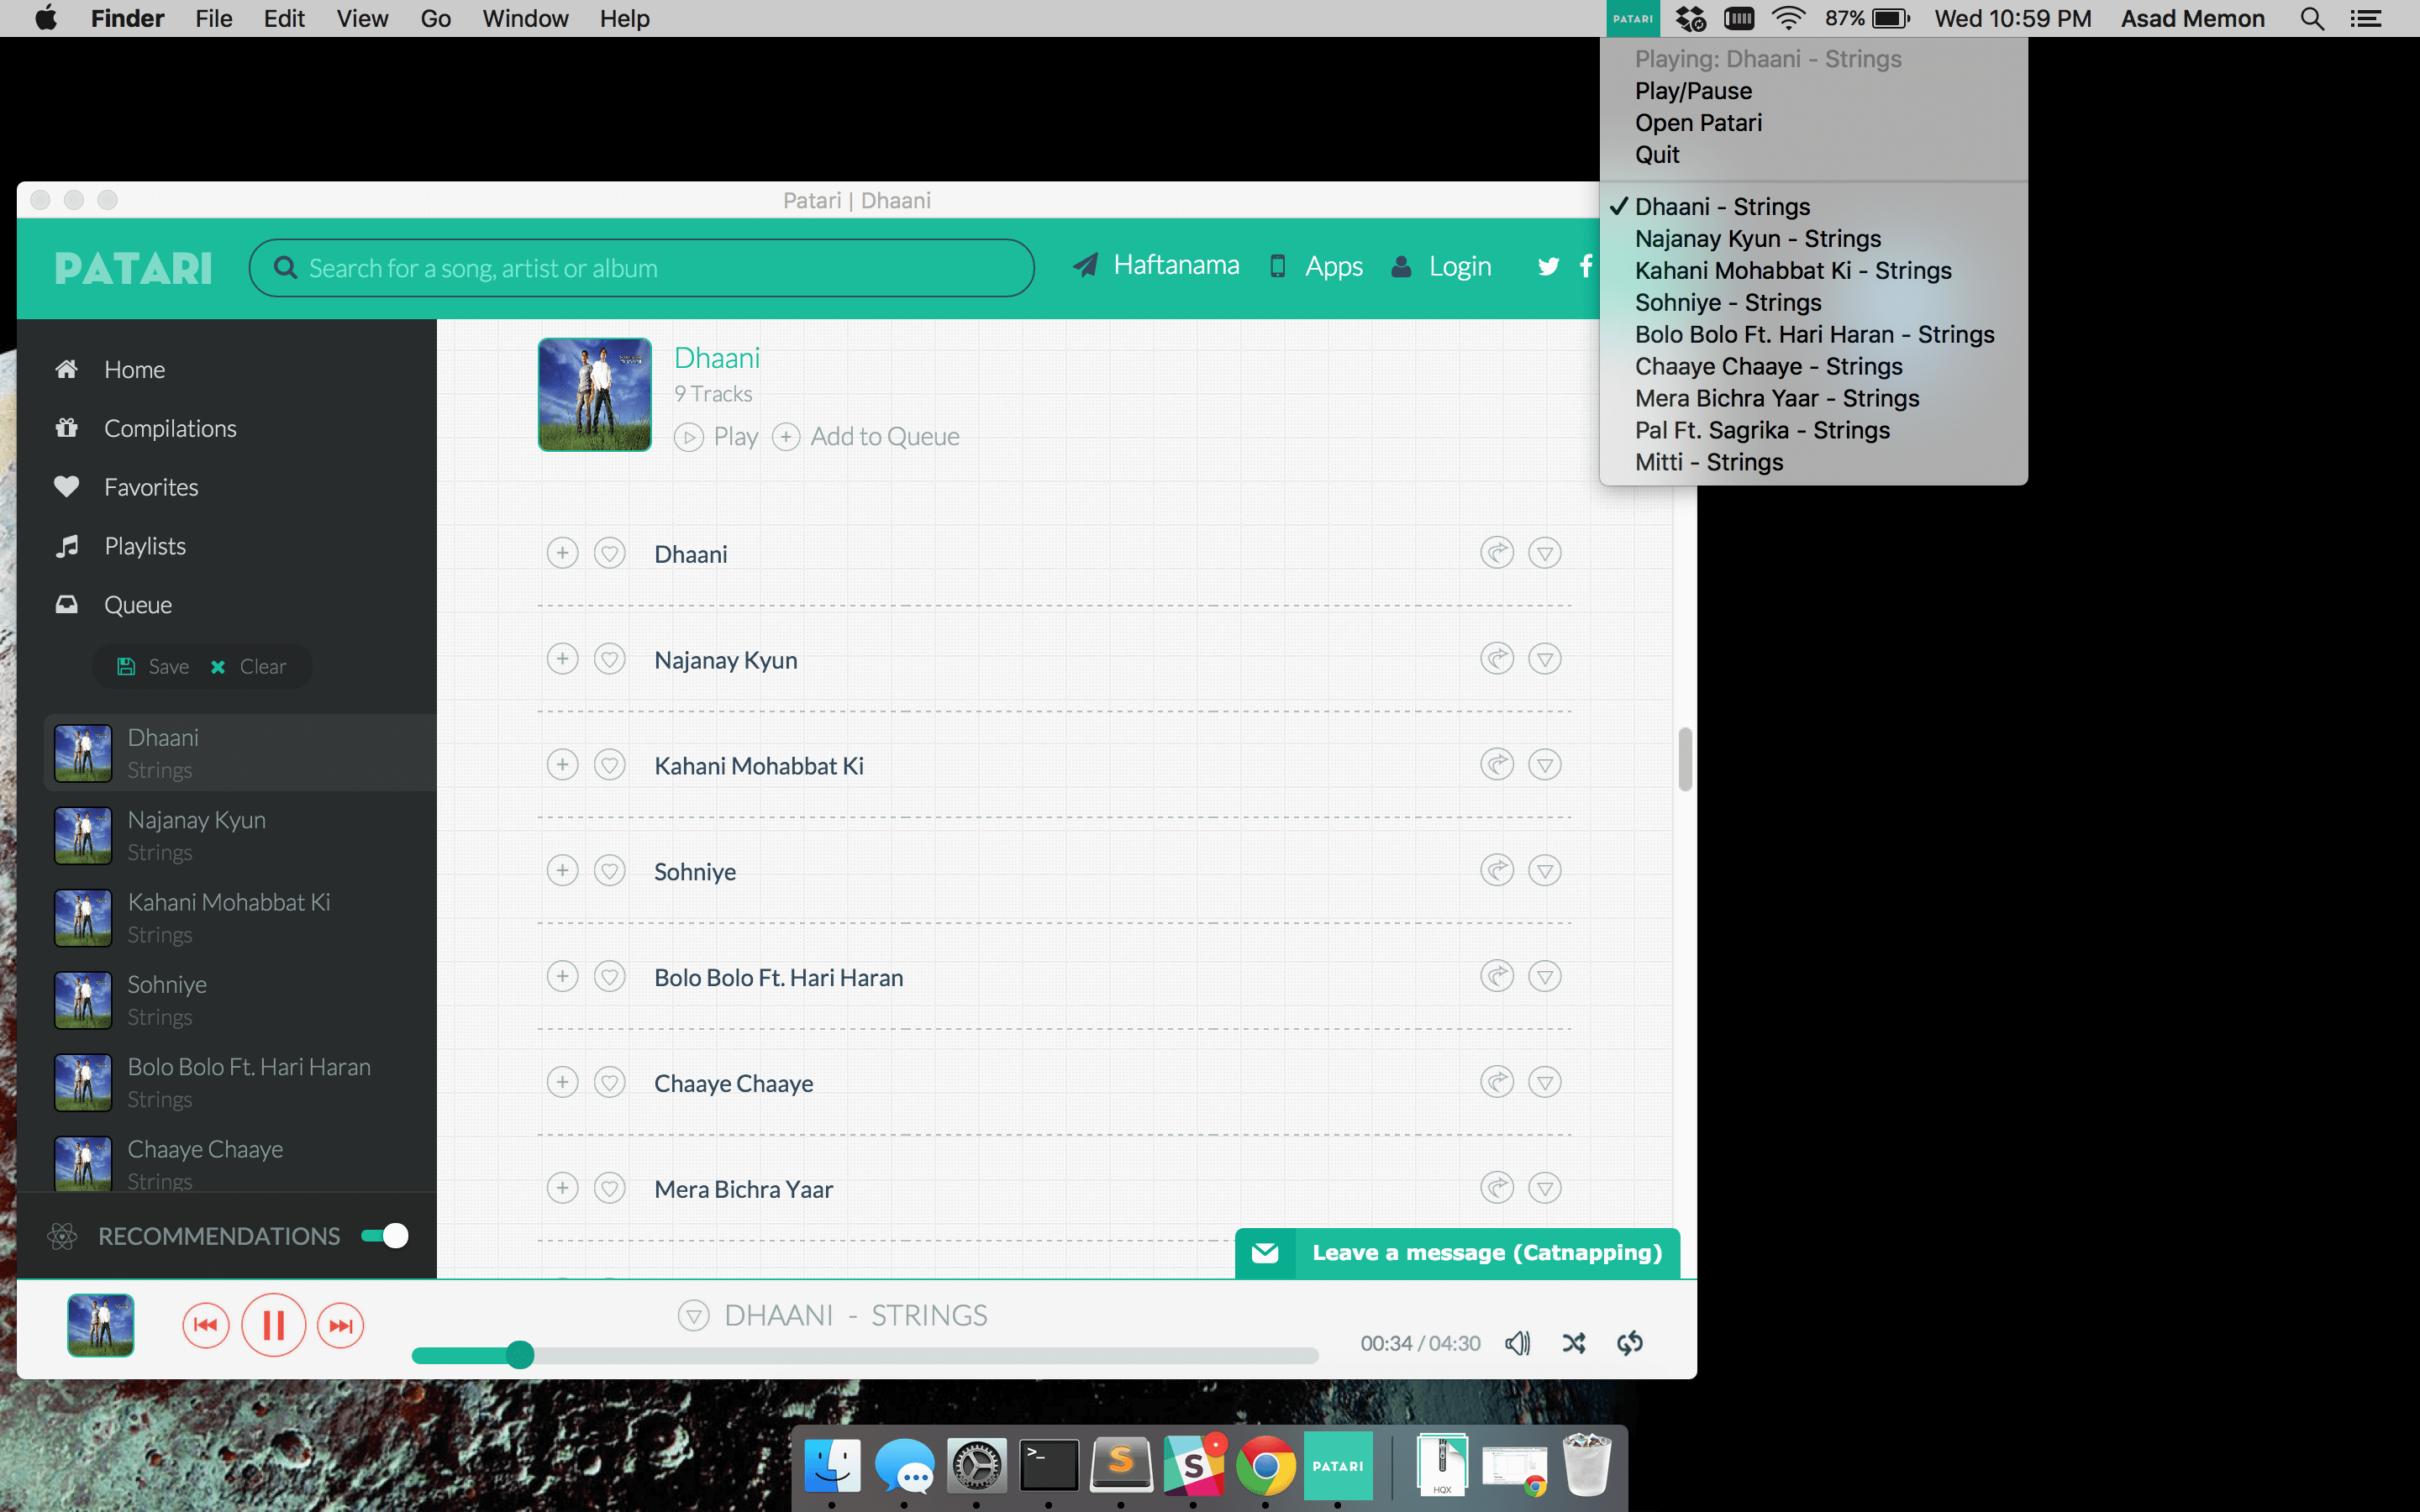Click Clear queue button

249,667
